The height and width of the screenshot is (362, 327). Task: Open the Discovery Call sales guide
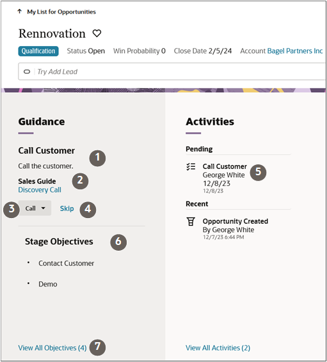coord(40,190)
